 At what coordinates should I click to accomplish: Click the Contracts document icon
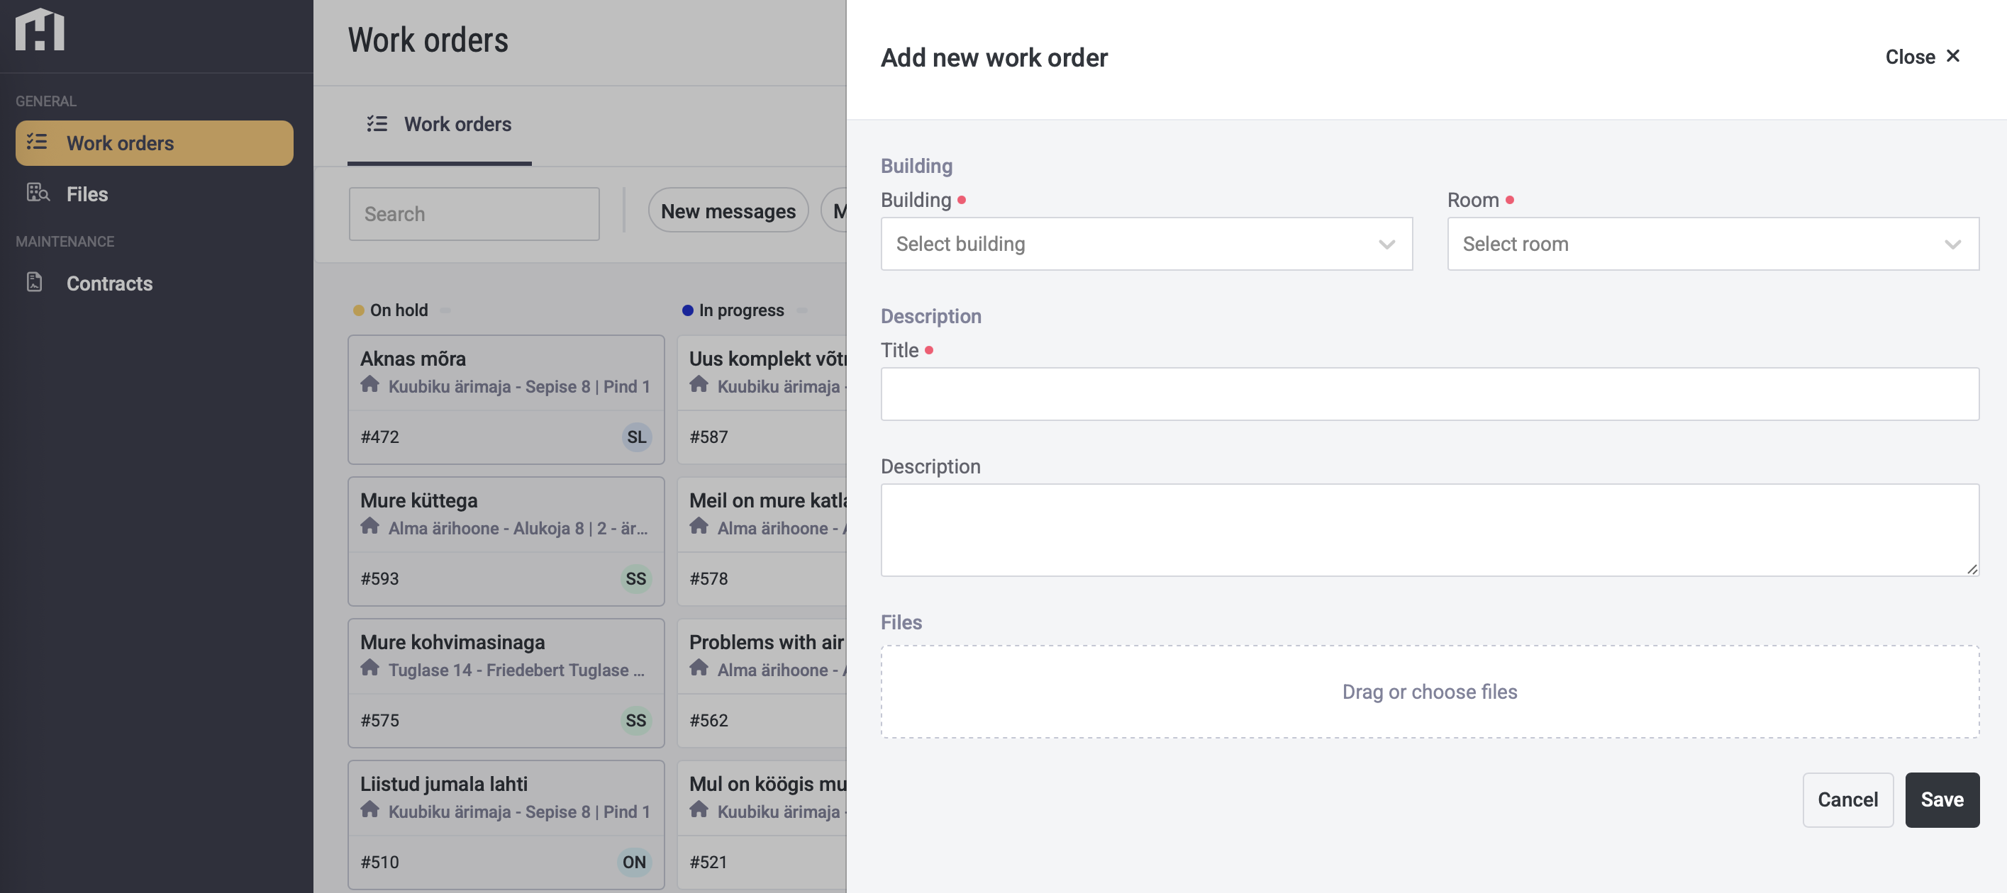(x=34, y=282)
